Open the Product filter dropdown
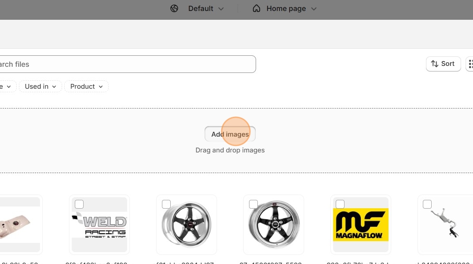 pos(86,87)
